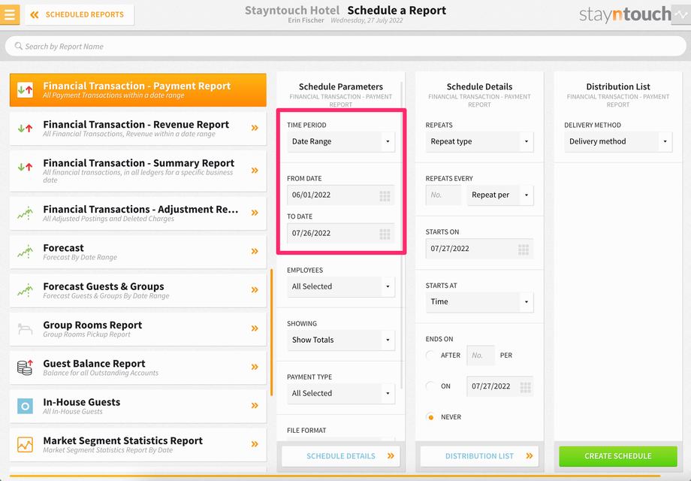Click the Guest Balance Report coins icon
Screen dimensions: 691x481
coord(25,368)
